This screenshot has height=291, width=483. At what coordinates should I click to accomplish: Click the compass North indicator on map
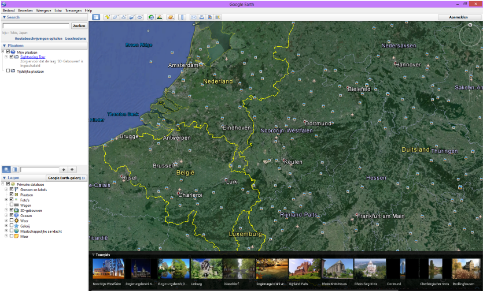(470, 25)
